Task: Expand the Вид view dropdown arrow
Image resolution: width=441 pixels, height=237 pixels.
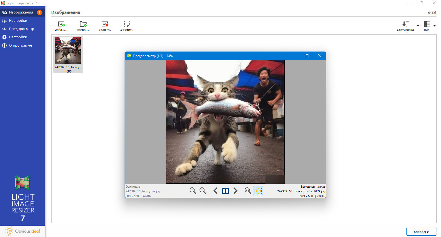Action: 434,26
